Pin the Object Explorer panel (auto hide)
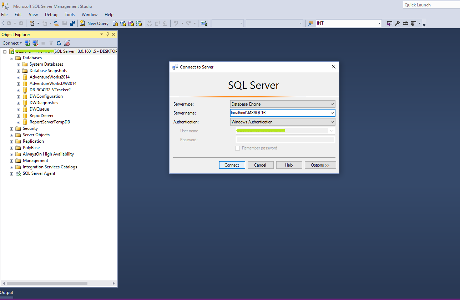Viewport: 460px width, 300px height. click(107, 34)
